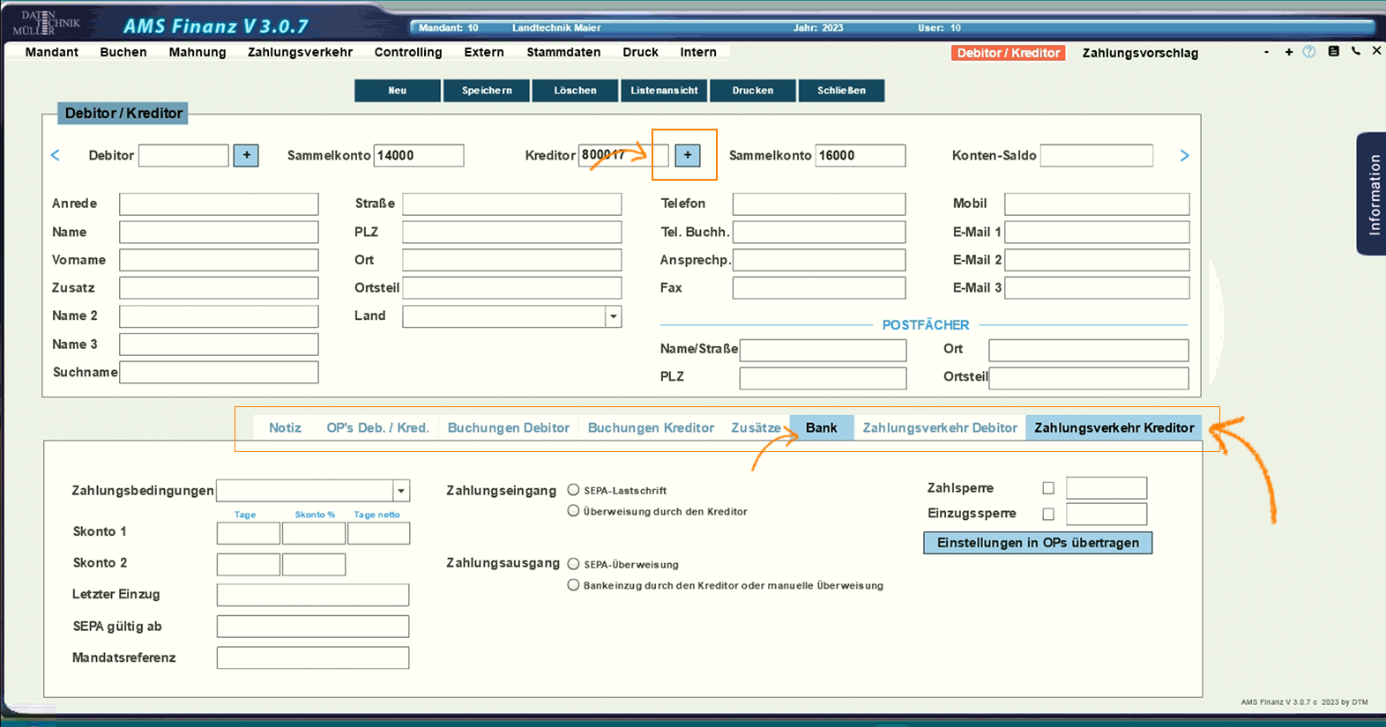Open the Land dropdown list
This screenshot has width=1386, height=727.
(x=613, y=316)
